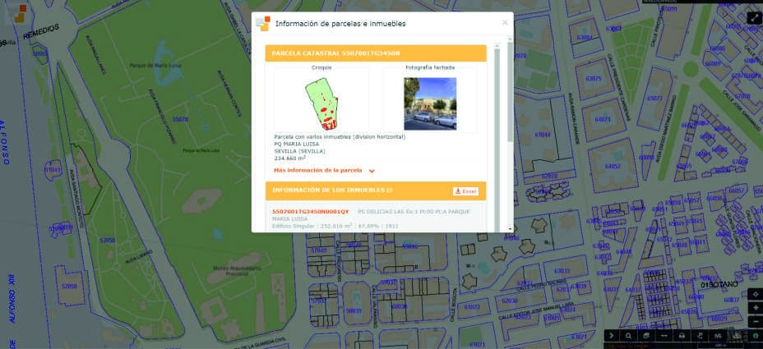Open property reference 5507001TG3450N0001QY
Image resolution: width=763 pixels, height=349 pixels.
tap(311, 211)
